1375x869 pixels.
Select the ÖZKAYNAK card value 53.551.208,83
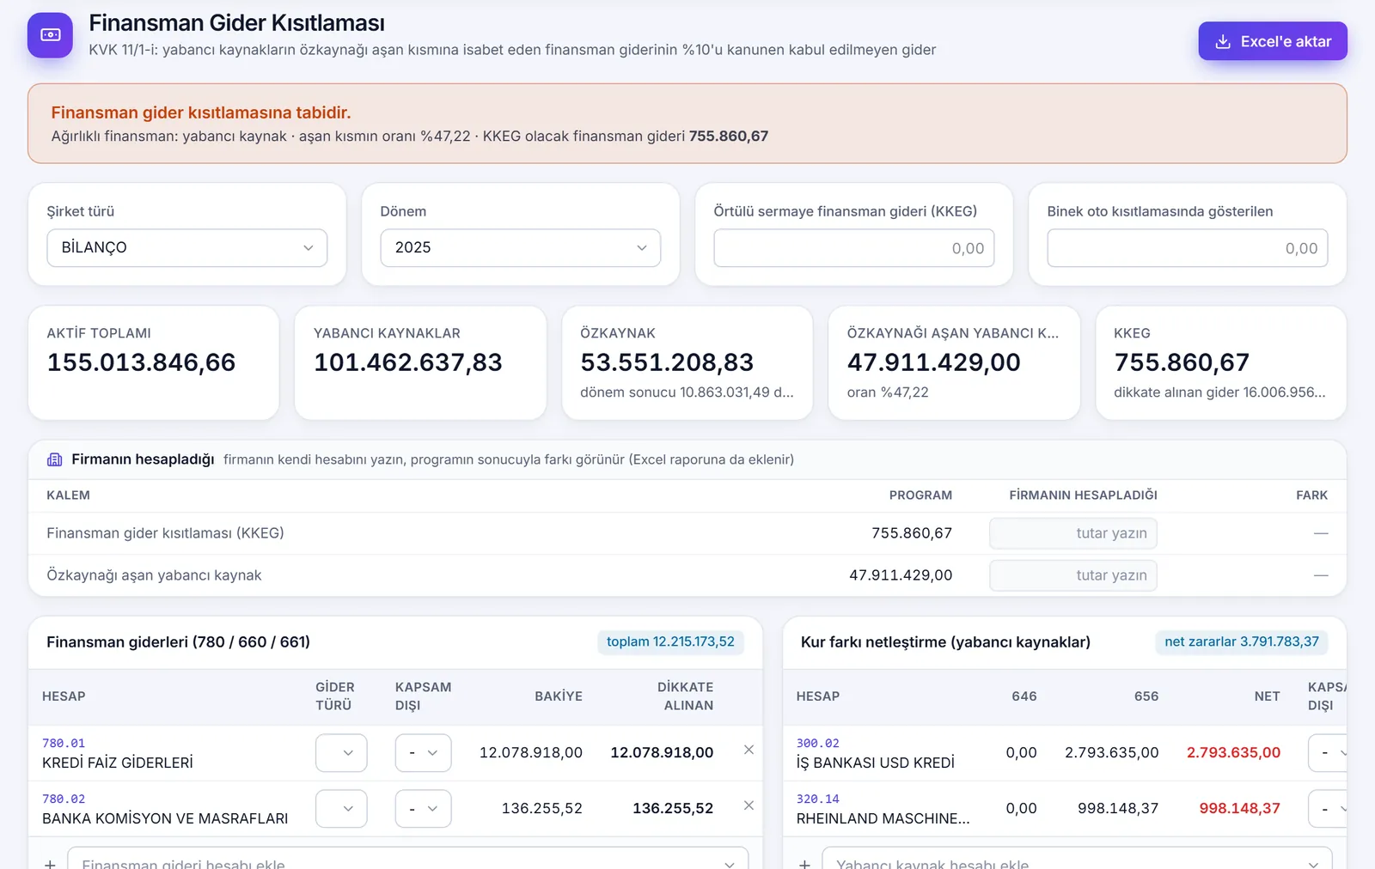coord(667,362)
